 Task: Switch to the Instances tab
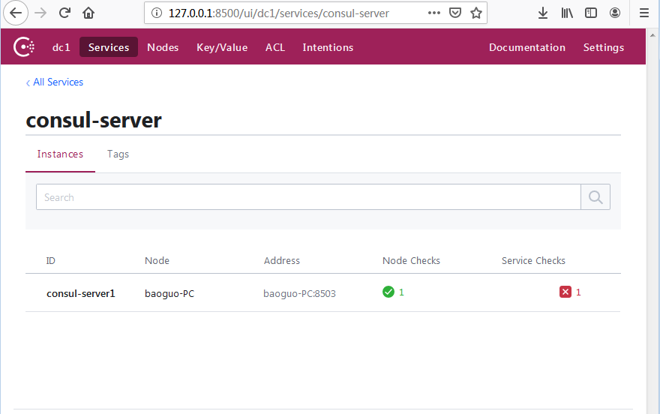[x=60, y=154]
